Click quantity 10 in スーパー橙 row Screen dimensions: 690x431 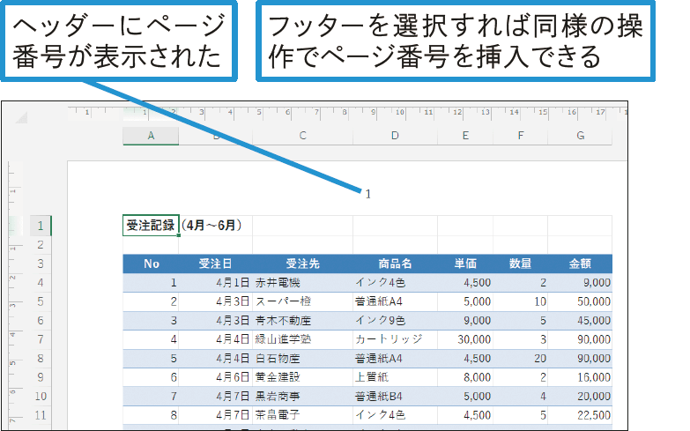pos(521,301)
